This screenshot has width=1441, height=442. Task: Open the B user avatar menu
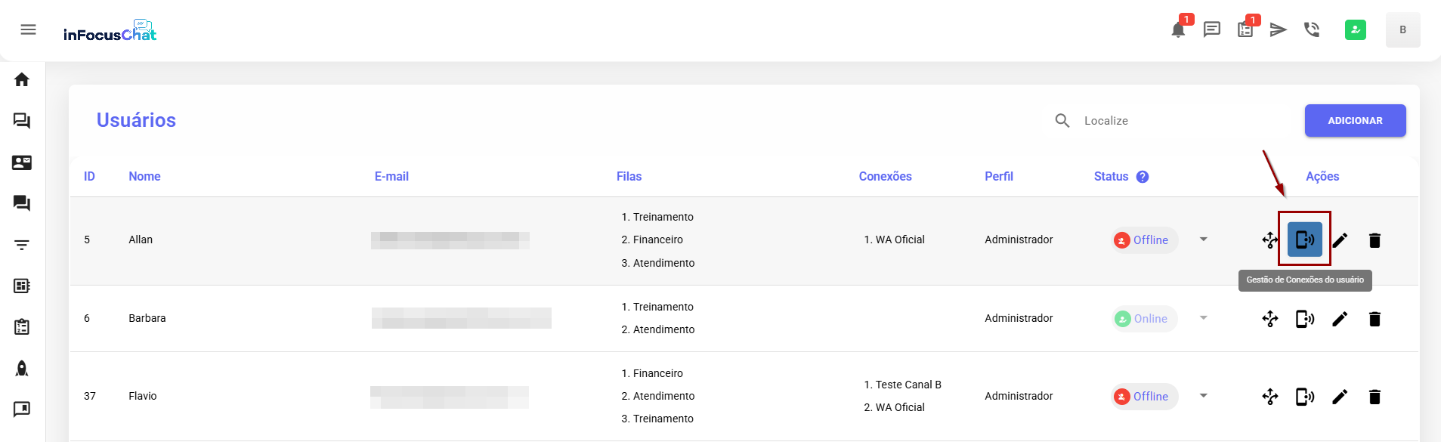(x=1402, y=30)
